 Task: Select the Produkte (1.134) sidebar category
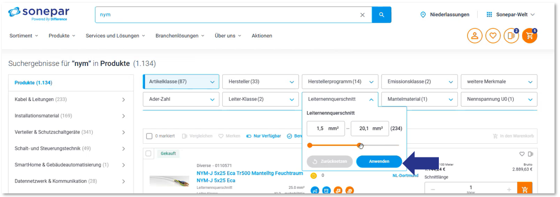tap(71, 83)
